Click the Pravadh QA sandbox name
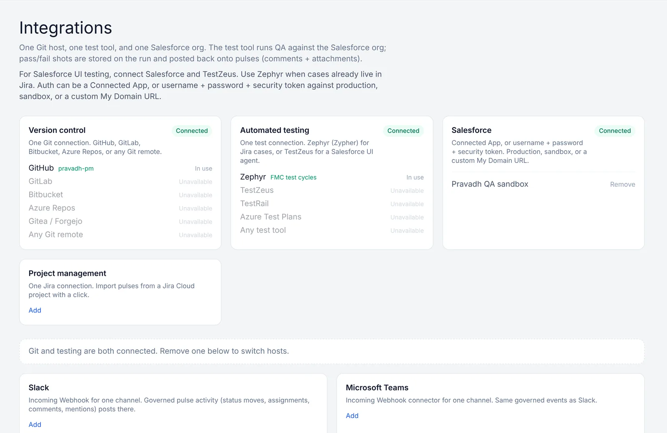667x433 pixels. (490, 184)
